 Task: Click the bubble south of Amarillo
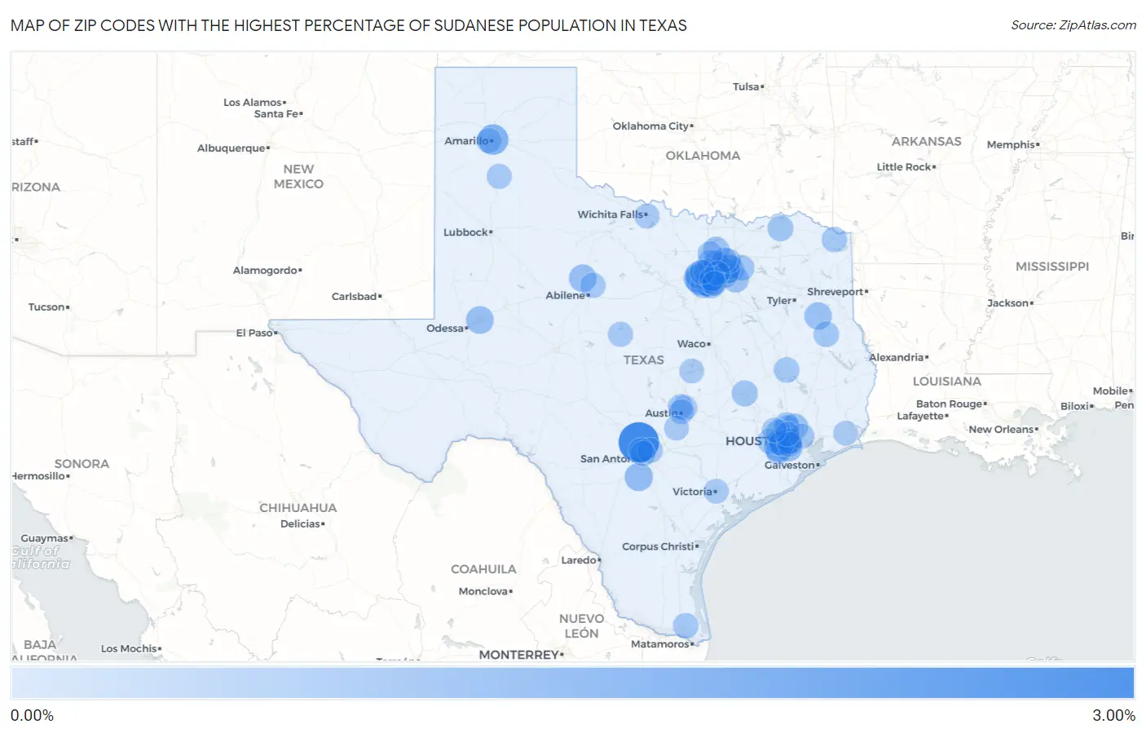499,176
